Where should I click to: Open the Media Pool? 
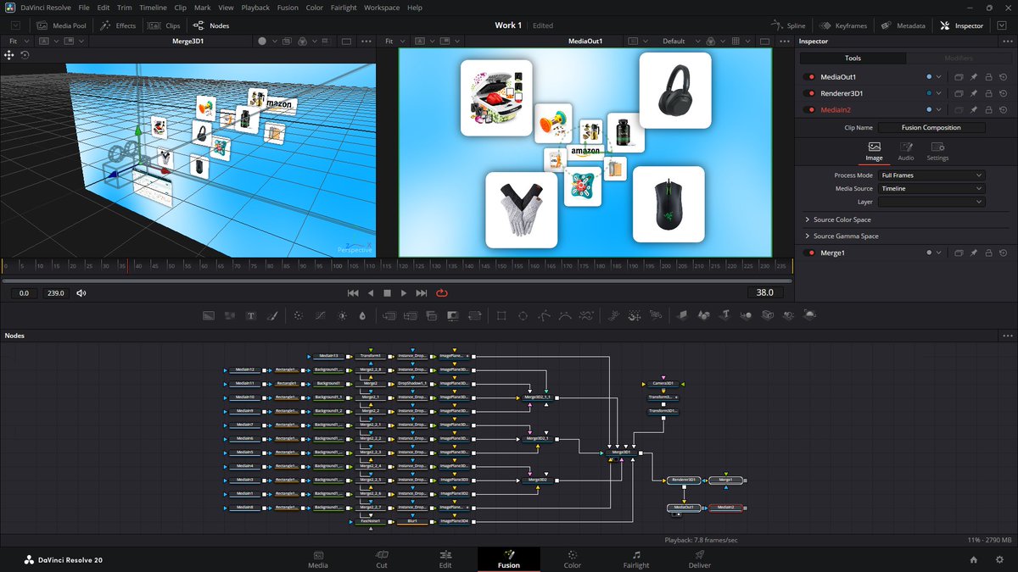coord(60,25)
